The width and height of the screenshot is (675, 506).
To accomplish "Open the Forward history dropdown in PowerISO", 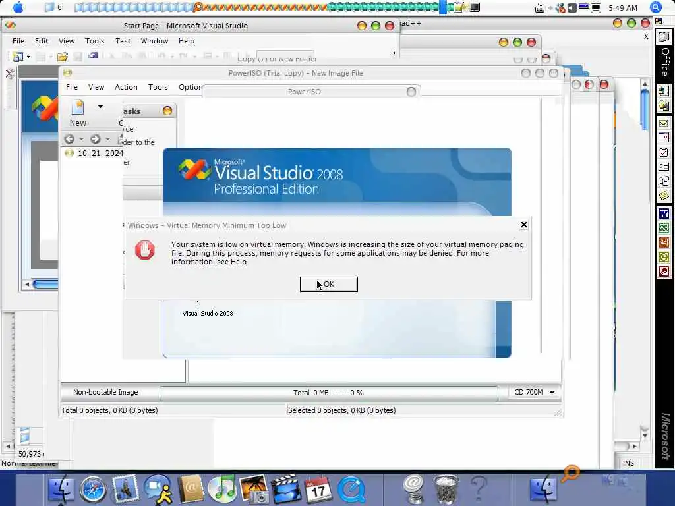I will (107, 139).
